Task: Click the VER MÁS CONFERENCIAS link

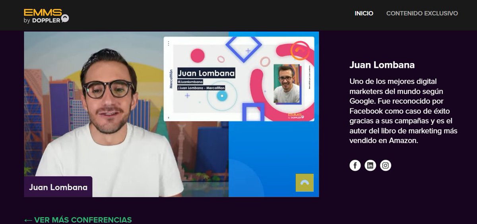Action: pyautogui.click(x=78, y=220)
